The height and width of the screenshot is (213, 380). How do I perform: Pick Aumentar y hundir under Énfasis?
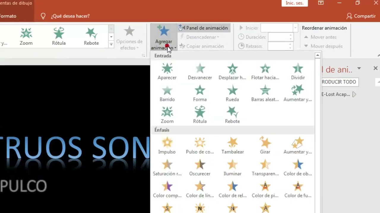click(298, 146)
